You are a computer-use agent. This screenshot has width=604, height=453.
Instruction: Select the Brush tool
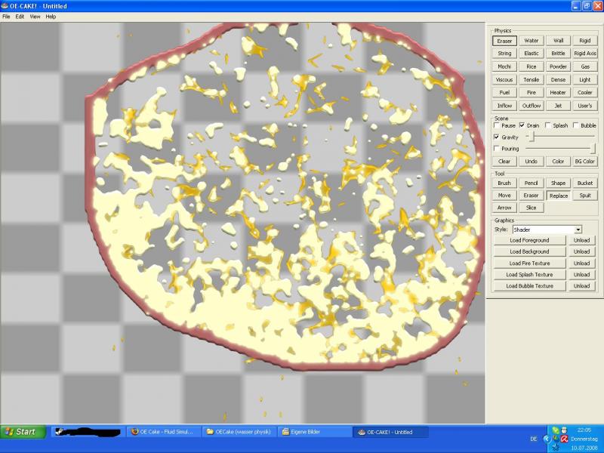click(504, 183)
